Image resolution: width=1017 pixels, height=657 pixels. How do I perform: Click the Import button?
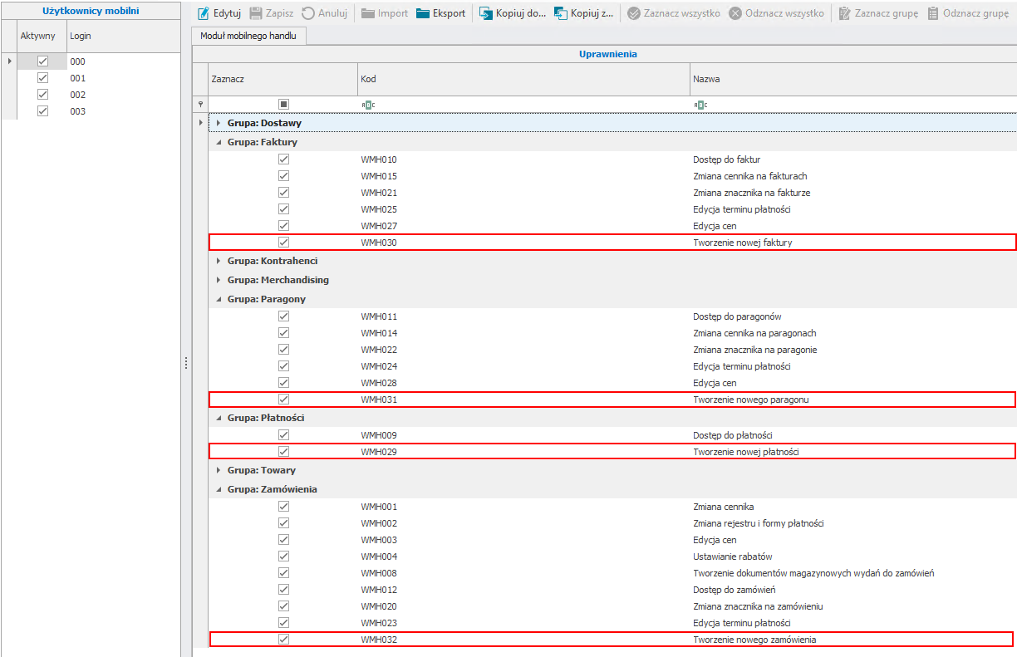click(384, 13)
